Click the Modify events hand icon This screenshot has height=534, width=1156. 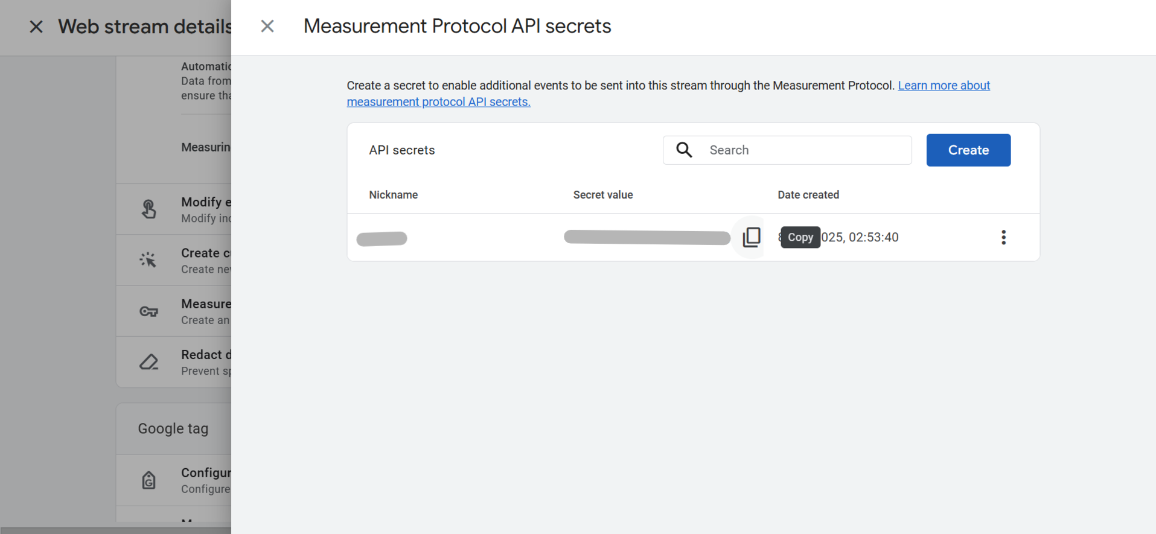[x=148, y=209]
